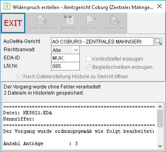The image size is (166, 152).
Task: Click the Datei erstellen toolbar icon
Action: [42, 23]
